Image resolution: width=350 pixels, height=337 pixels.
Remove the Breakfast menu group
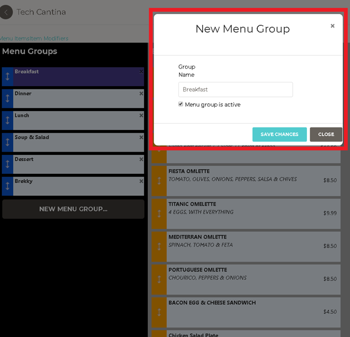click(x=141, y=72)
